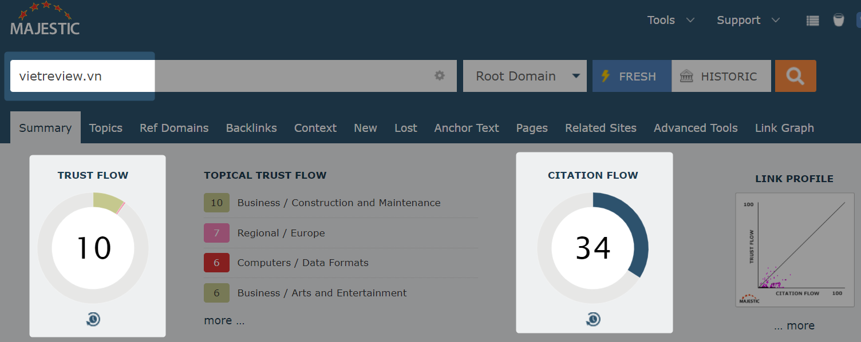Open Business / Construction and Maintenance topic
This screenshot has height=342, width=861.
339,203
